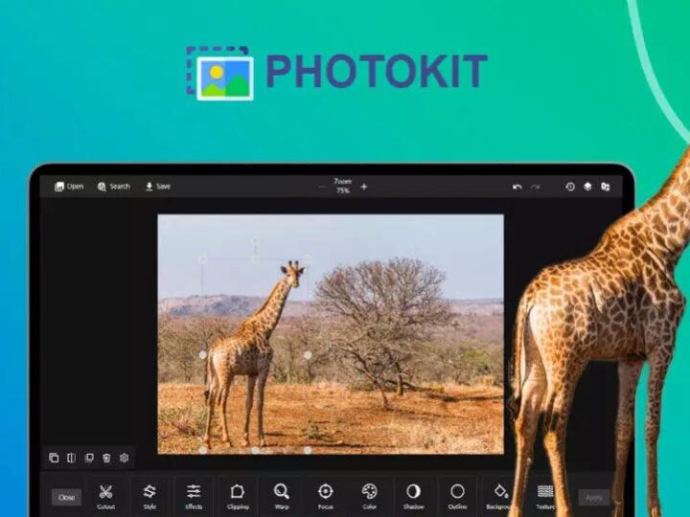The height and width of the screenshot is (517, 690).
Task: Select the Focus tool
Action: point(326,497)
